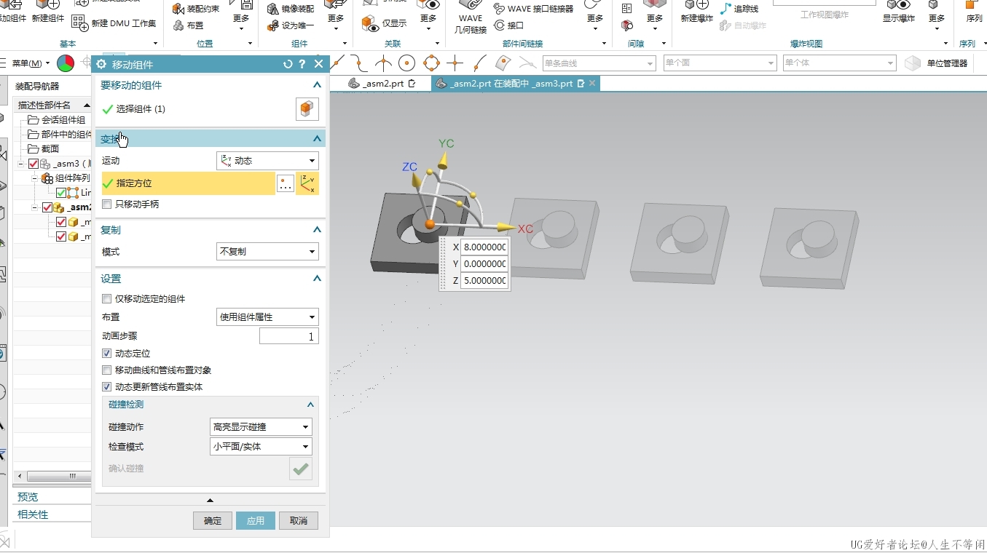Screen dimensions: 987x553
Task: Click the gear settings icon on 移动组件 title
Action: pyautogui.click(x=102, y=64)
